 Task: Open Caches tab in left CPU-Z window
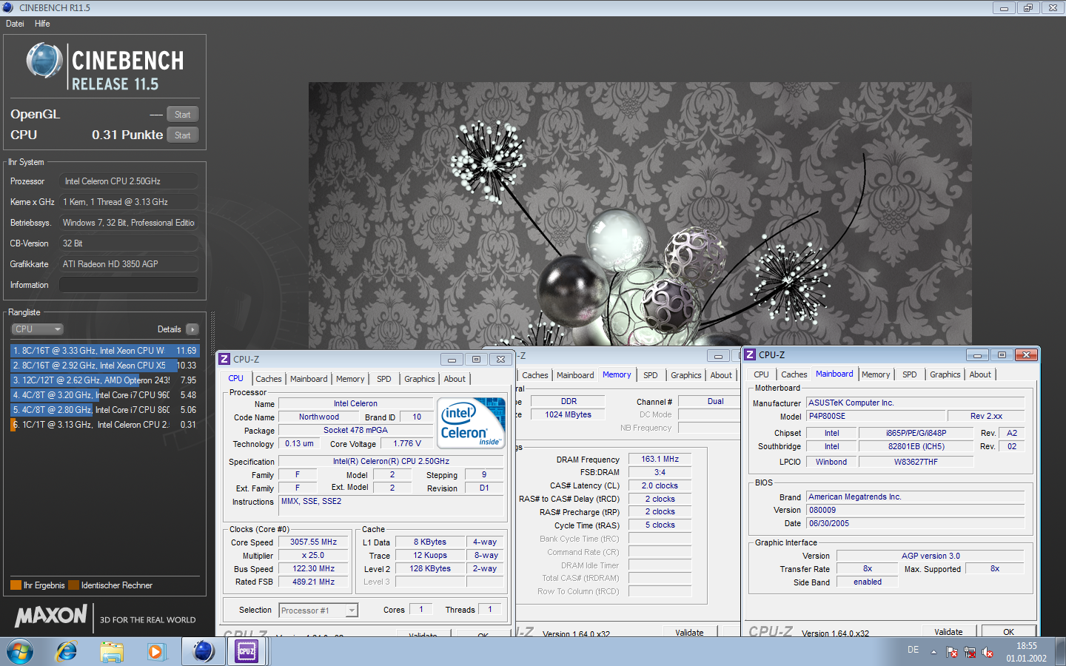coord(269,379)
